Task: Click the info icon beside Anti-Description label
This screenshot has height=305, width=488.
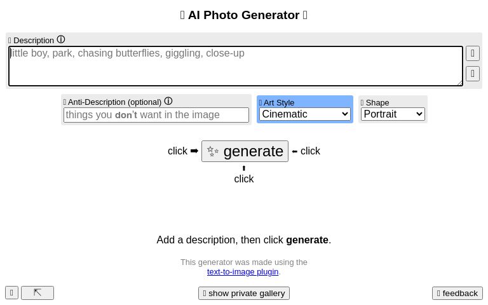Action: tap(168, 101)
